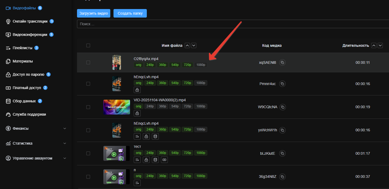Click the paid access icon under тест
This screenshot has width=389, height=189.
[x=164, y=160]
